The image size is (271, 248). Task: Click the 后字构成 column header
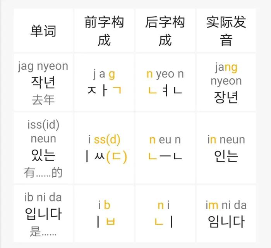tap(165, 31)
